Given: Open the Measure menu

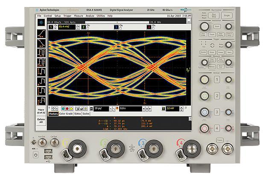Looking at the screenshot, I should 79,16.
